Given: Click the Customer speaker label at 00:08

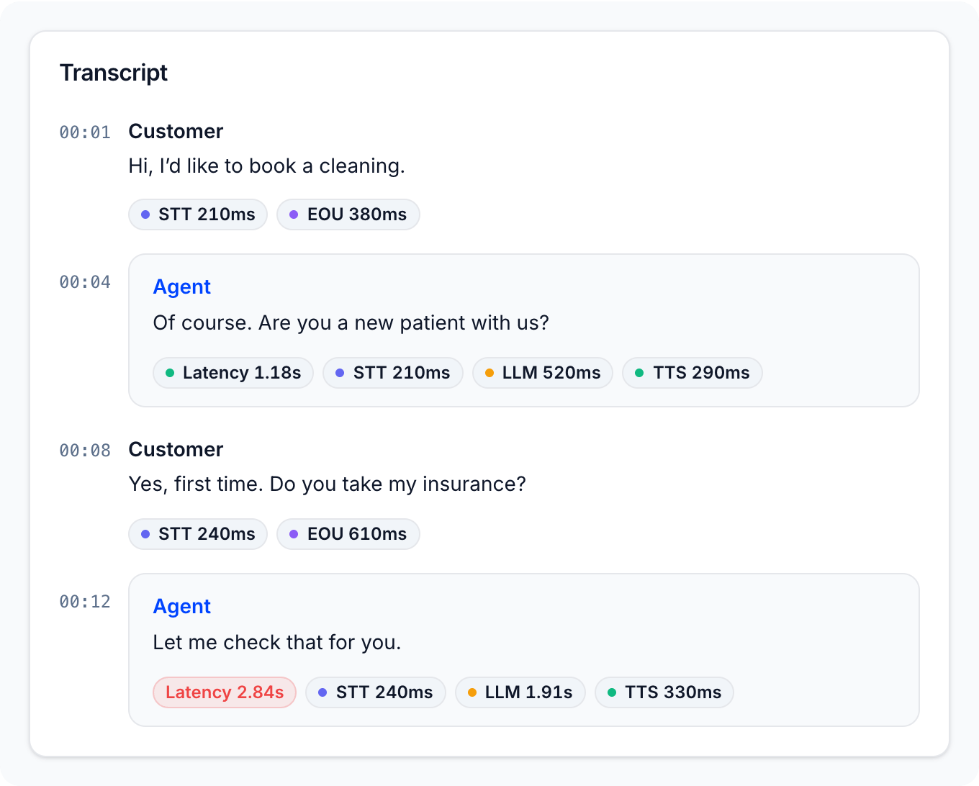Looking at the screenshot, I should 176,449.
